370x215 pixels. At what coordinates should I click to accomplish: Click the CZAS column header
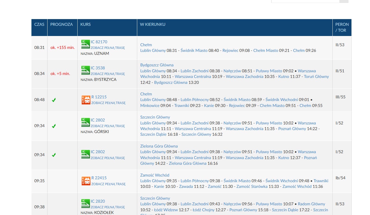click(39, 24)
